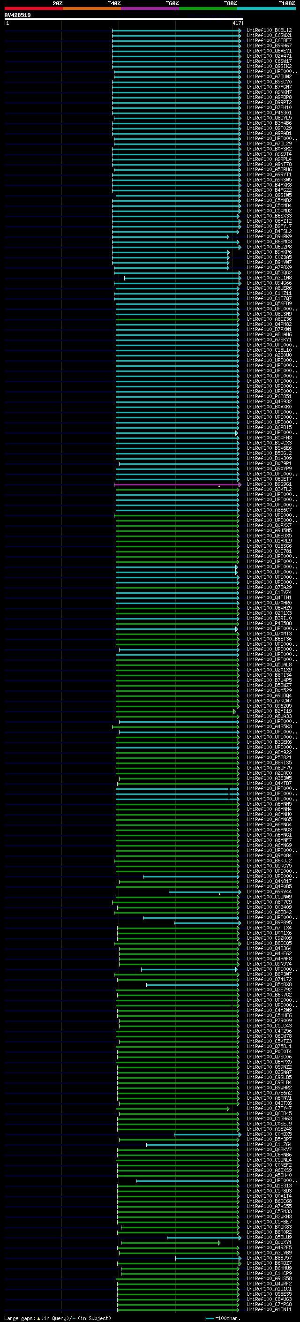The width and height of the screenshot is (300, 1322).
Task: Select the UniRef100_A8E6C7 label
Action: coord(269,510)
